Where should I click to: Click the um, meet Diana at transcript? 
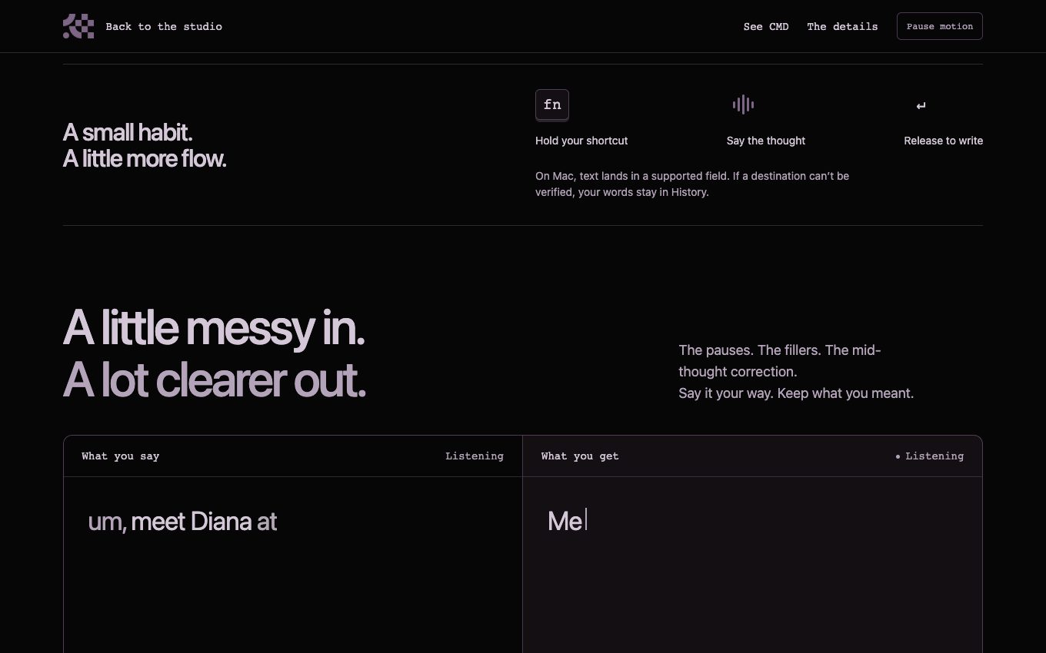(182, 522)
